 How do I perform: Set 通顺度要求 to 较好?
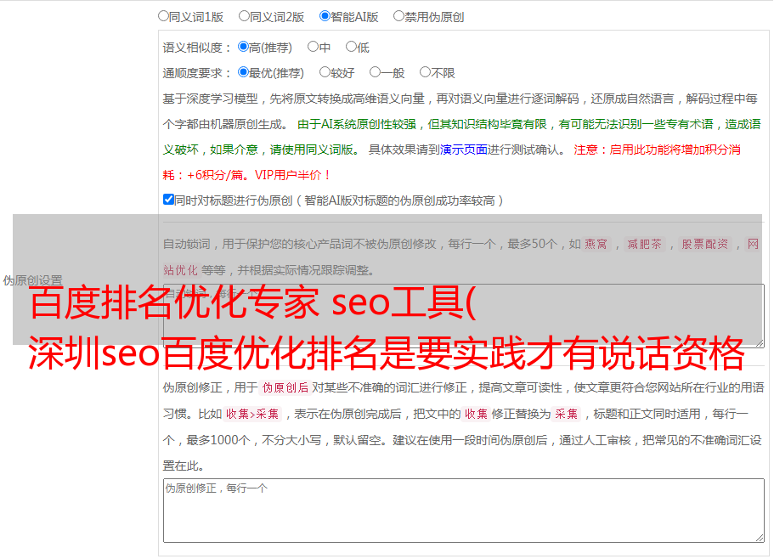pyautogui.click(x=325, y=72)
